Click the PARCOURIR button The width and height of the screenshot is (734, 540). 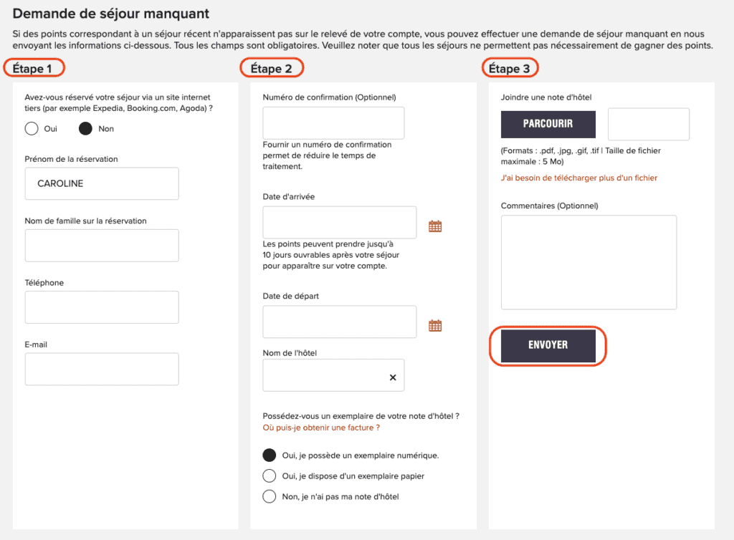click(x=548, y=124)
